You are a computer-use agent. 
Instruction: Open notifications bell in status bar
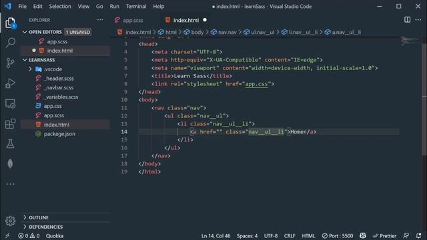coord(418,235)
